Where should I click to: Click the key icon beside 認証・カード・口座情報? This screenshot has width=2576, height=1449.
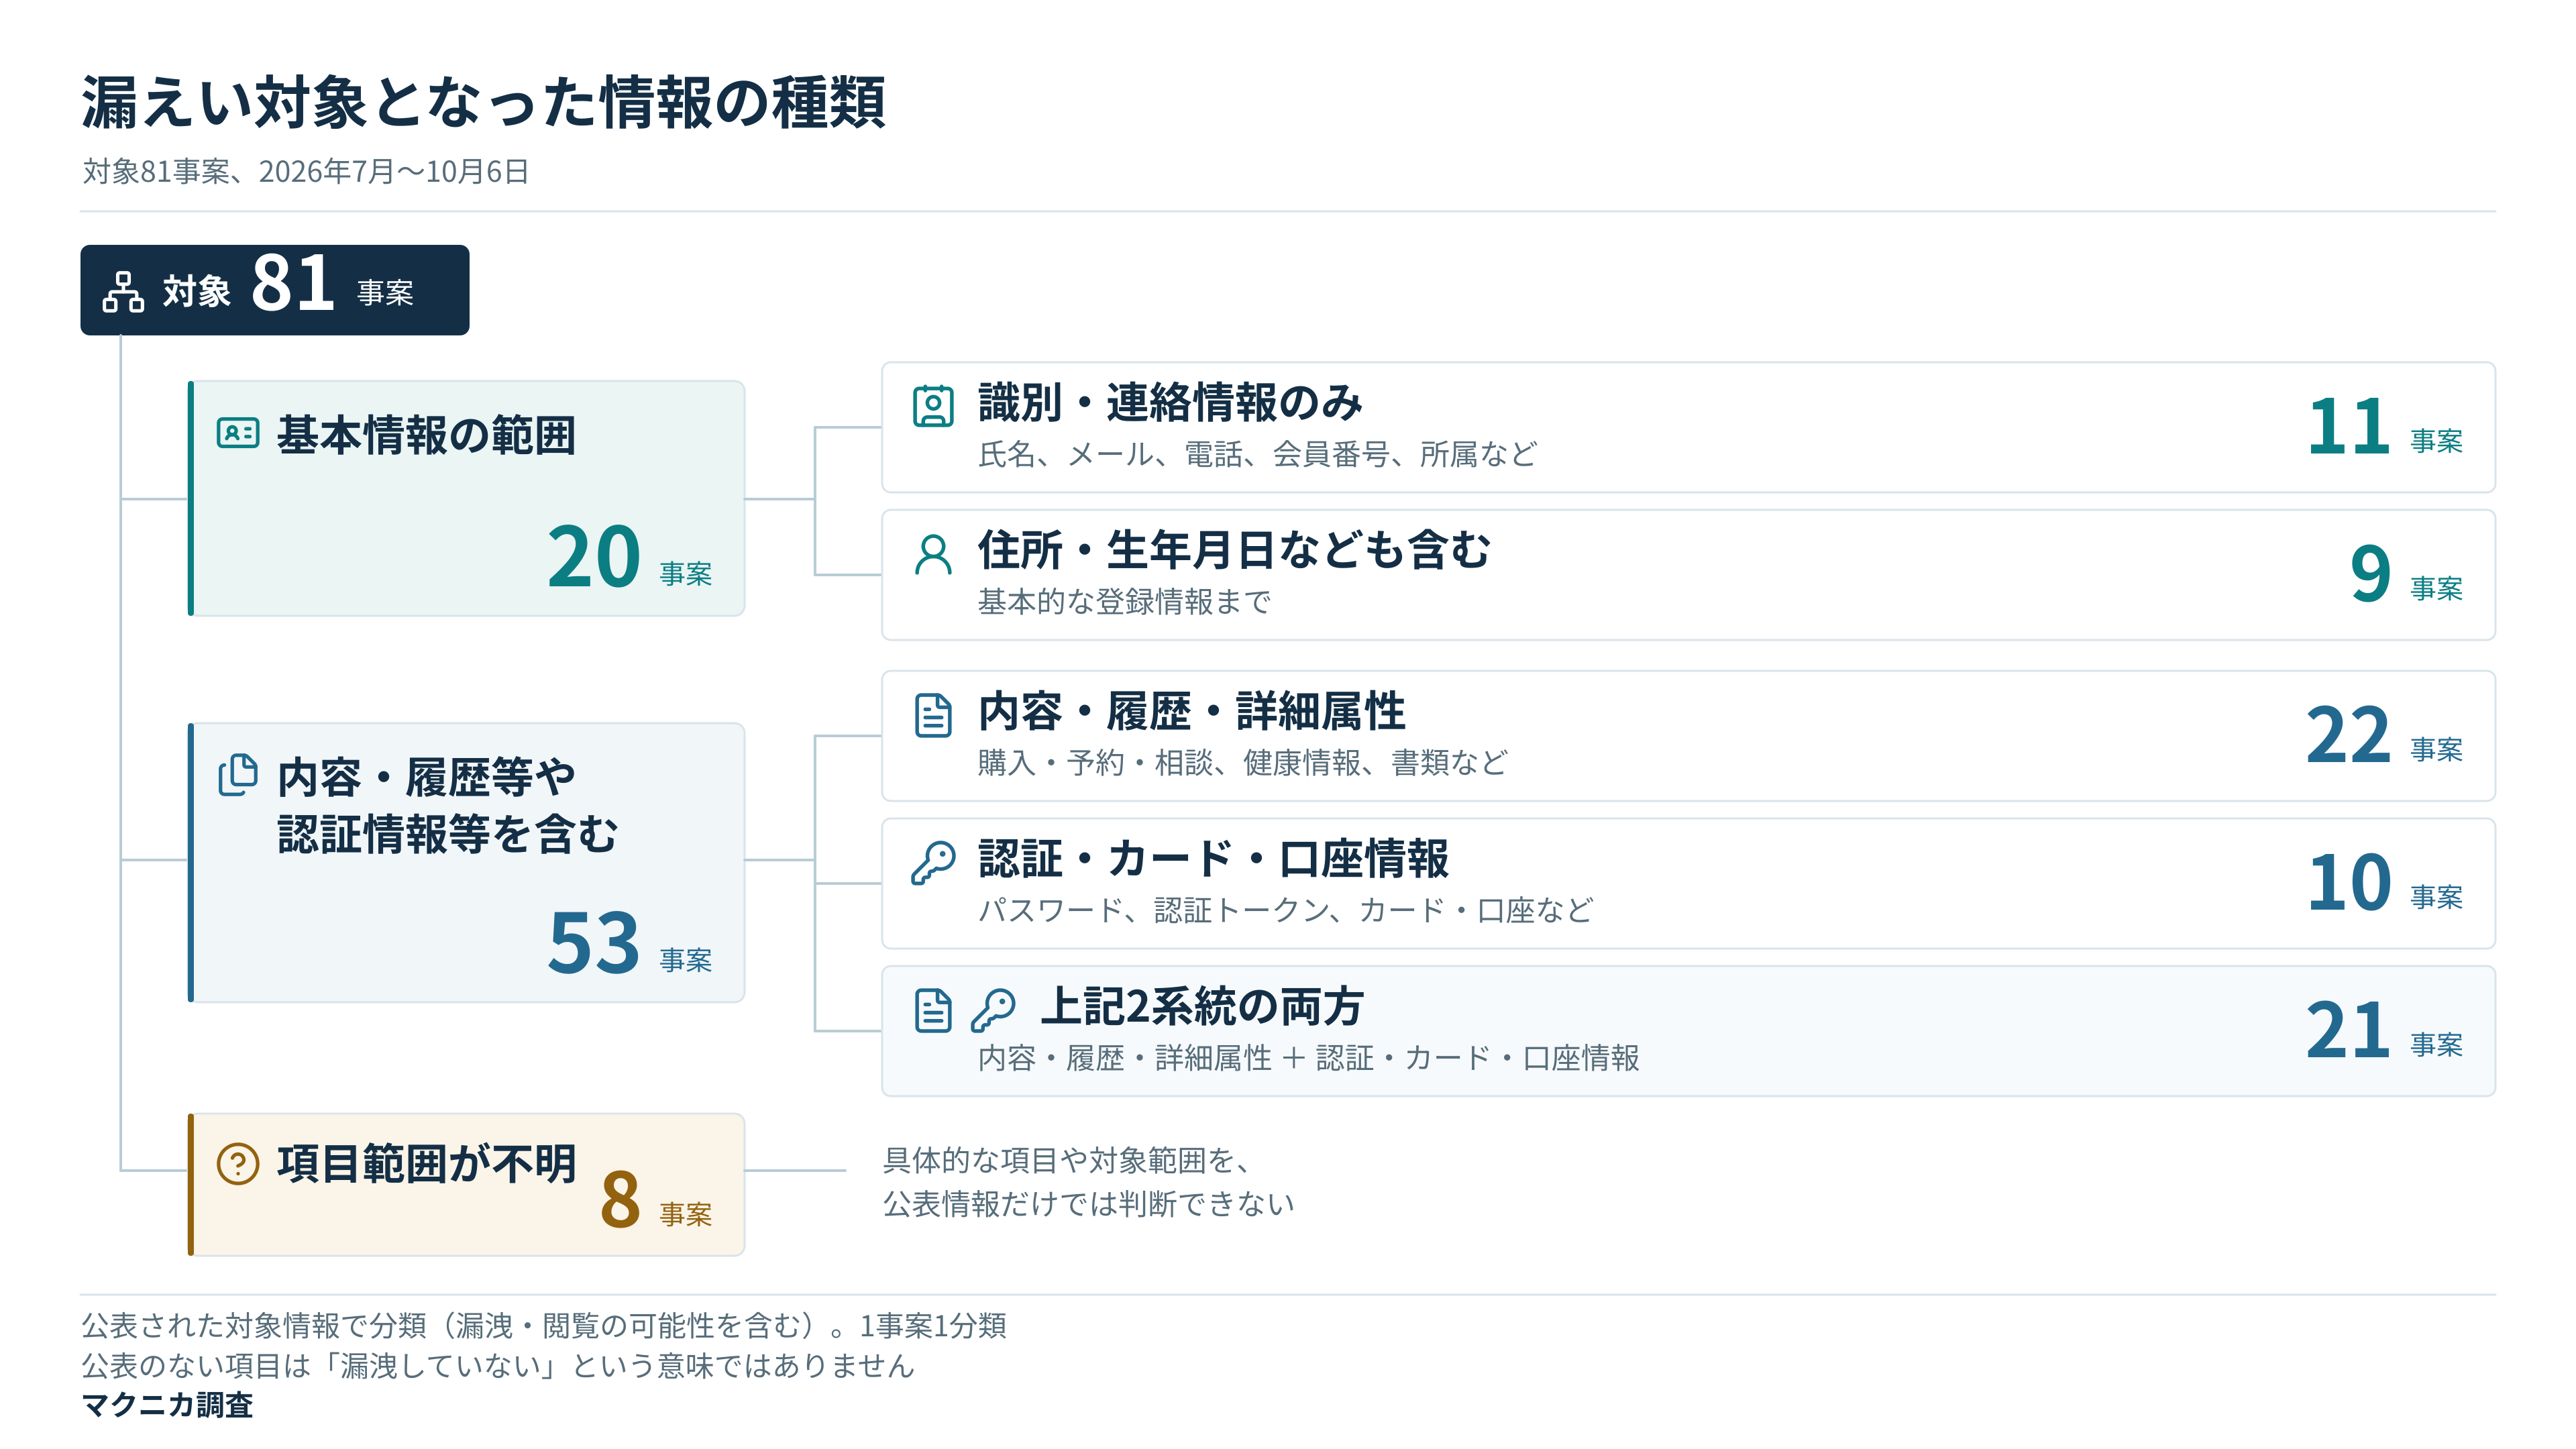click(x=933, y=862)
